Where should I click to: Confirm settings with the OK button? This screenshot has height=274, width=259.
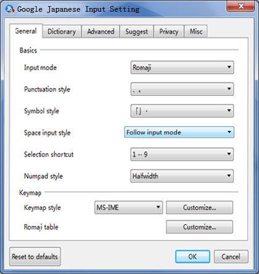pyautogui.click(x=192, y=257)
